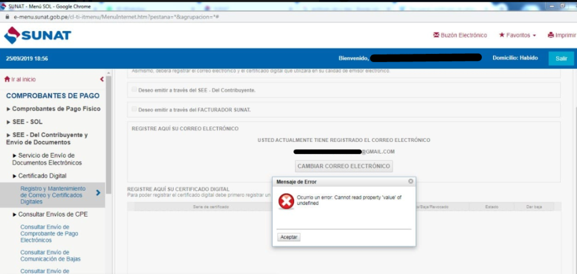The image size is (577, 274).
Task: Click the Aceptar button
Action: click(289, 237)
